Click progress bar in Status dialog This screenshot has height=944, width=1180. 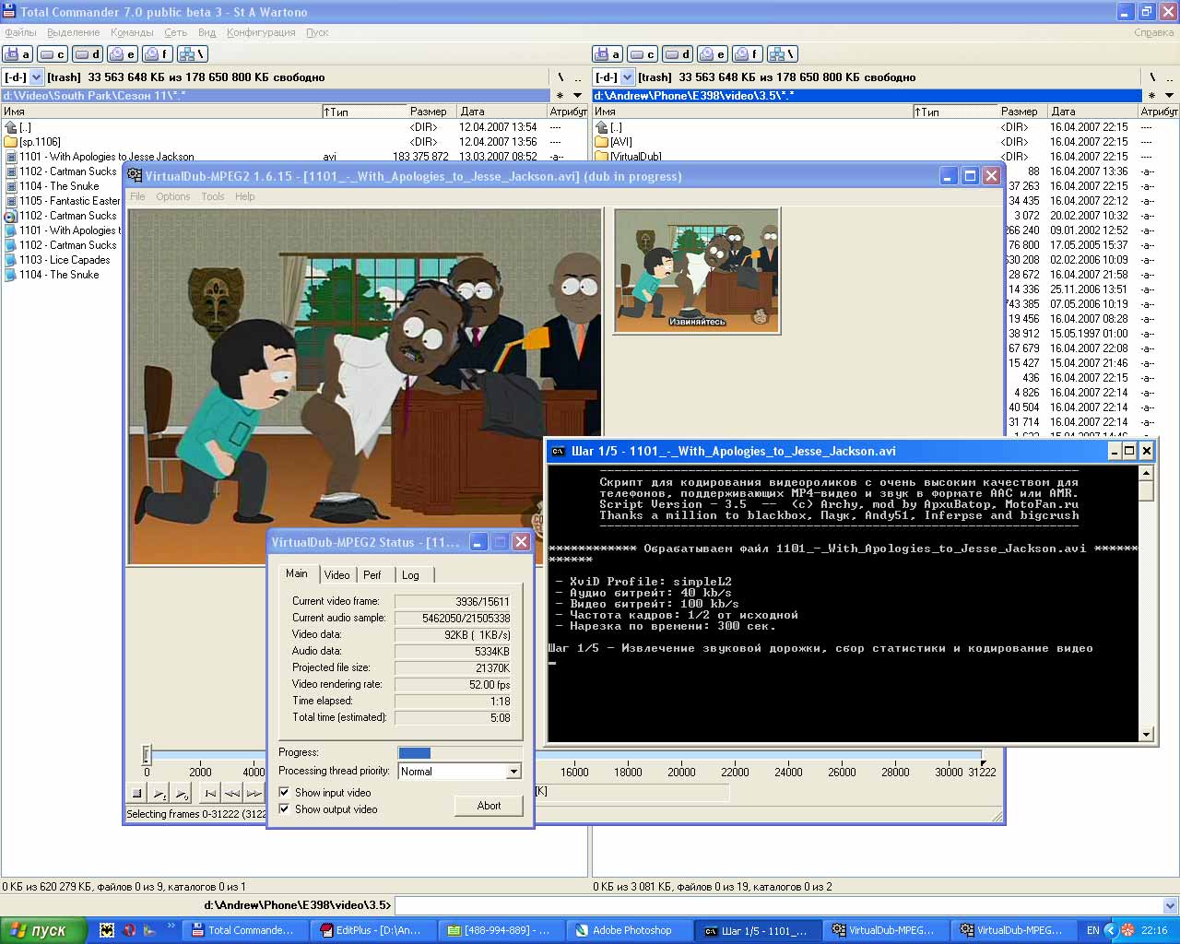(x=458, y=753)
